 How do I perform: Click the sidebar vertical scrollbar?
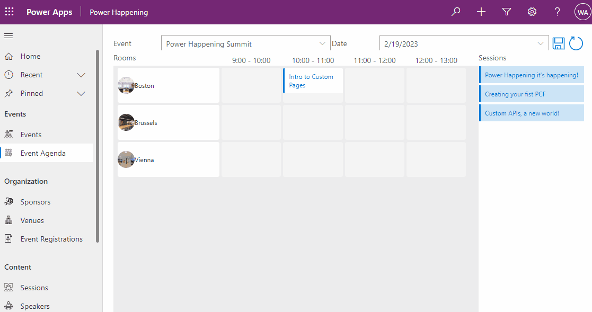98,146
